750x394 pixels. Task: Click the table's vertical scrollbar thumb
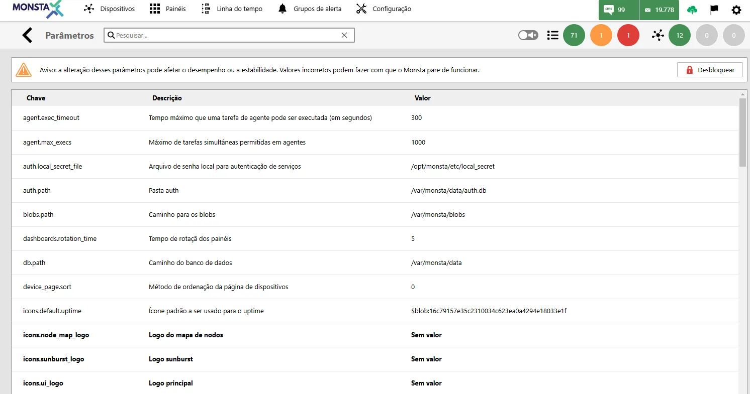tap(743, 132)
